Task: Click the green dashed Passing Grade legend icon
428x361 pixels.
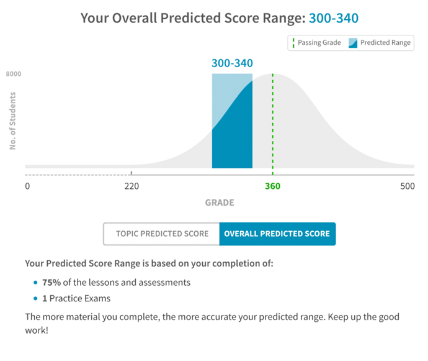Action: pyautogui.click(x=293, y=43)
